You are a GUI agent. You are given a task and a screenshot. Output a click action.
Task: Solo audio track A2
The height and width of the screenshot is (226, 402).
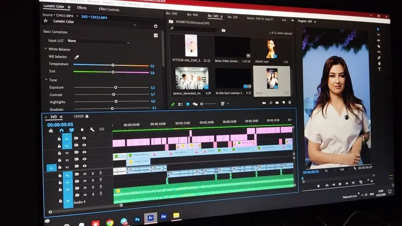[93, 181]
